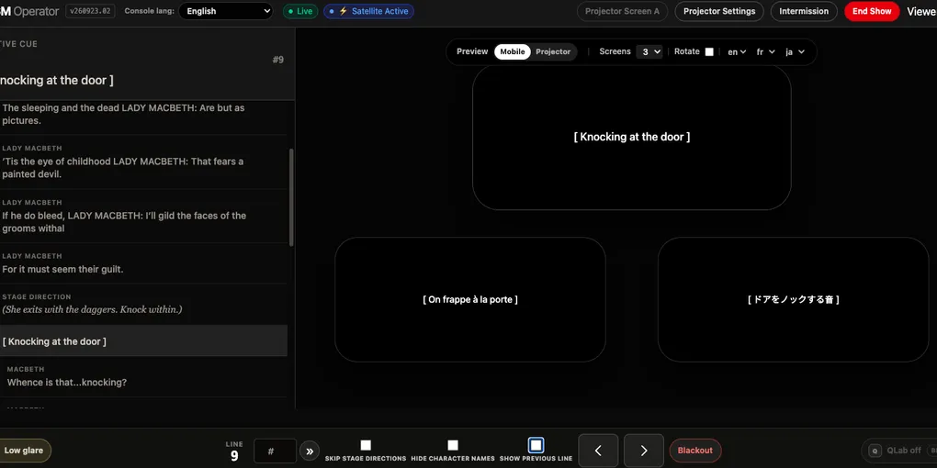Open the fr language dropdown
937x468 pixels.
[765, 52]
